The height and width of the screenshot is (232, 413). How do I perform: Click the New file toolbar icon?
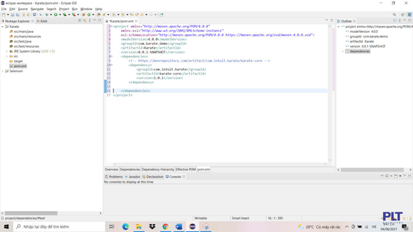4,15
